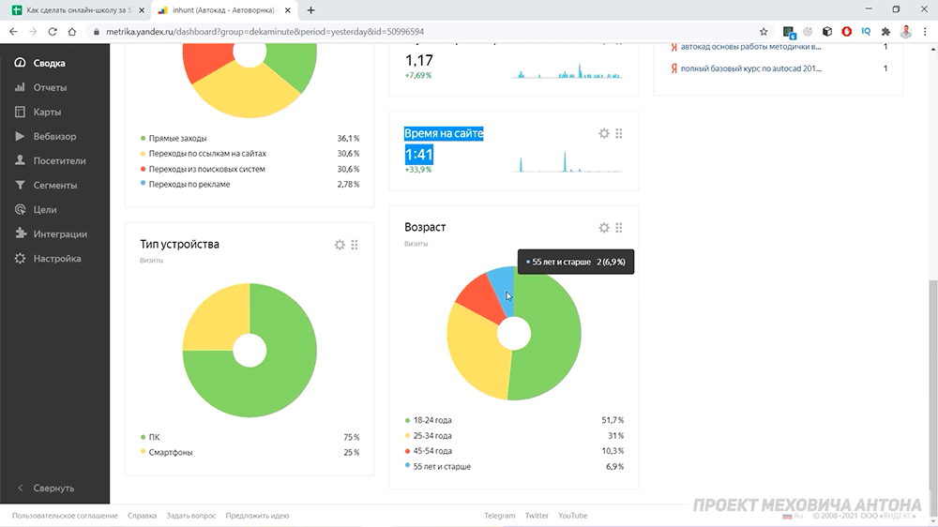Open settings gear on Возраст widget

tap(603, 228)
